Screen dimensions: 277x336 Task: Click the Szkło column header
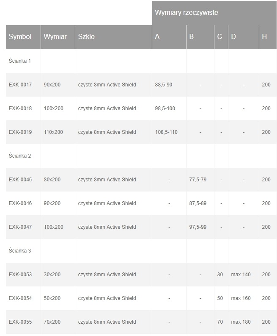pos(87,37)
